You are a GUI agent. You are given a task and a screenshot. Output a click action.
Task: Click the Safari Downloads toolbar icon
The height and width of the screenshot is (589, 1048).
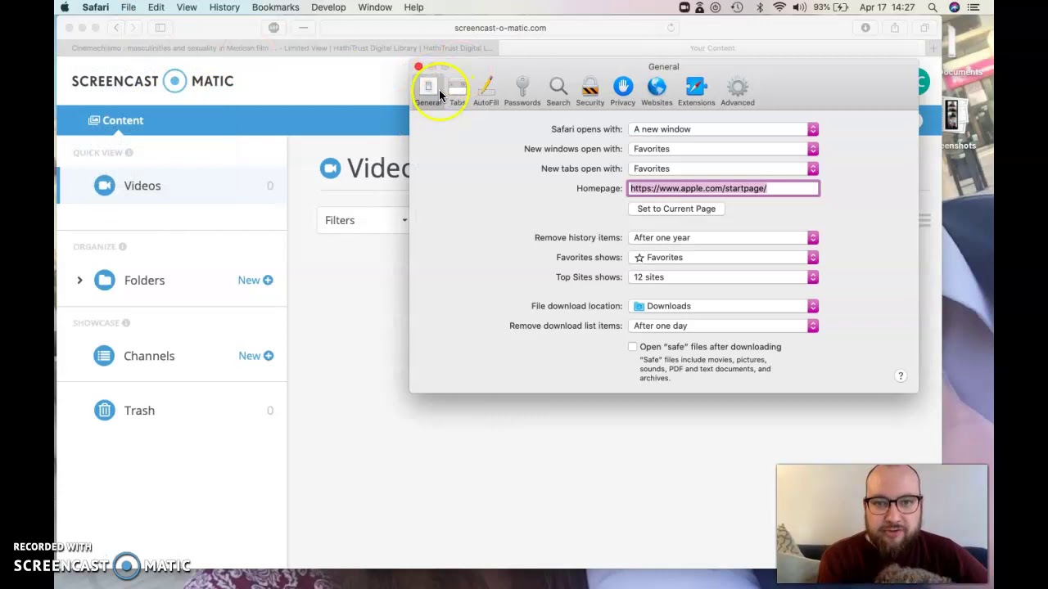[x=865, y=28]
